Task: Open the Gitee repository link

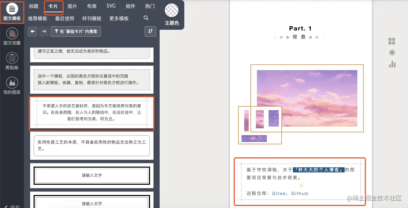Action: [x=279, y=193]
